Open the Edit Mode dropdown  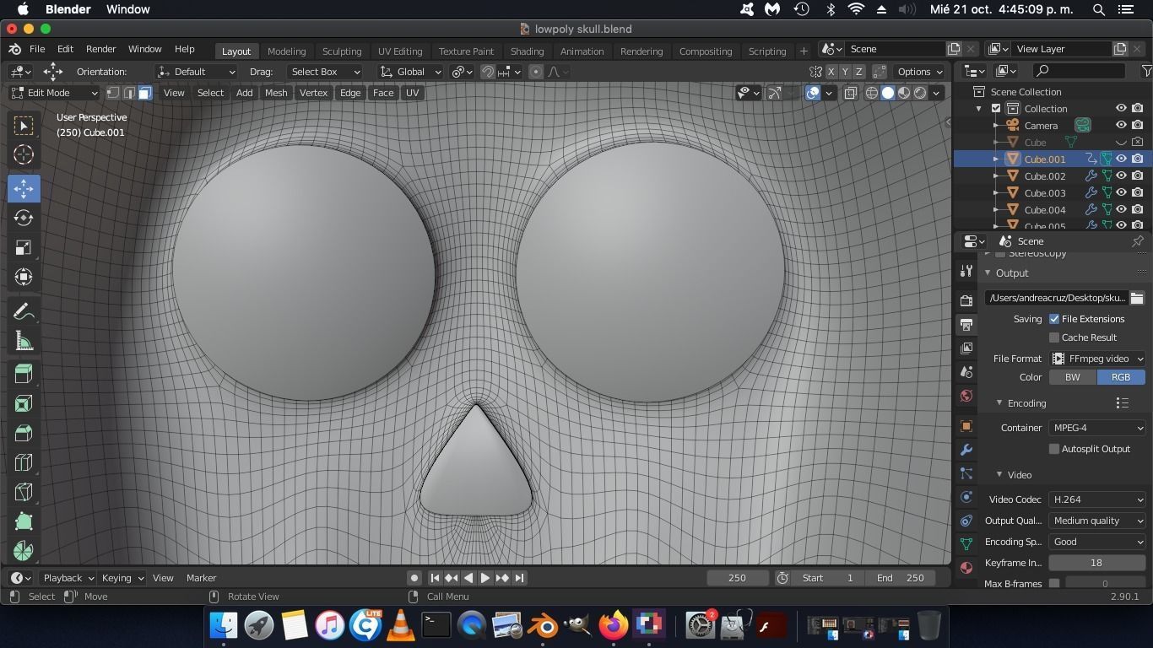(55, 93)
